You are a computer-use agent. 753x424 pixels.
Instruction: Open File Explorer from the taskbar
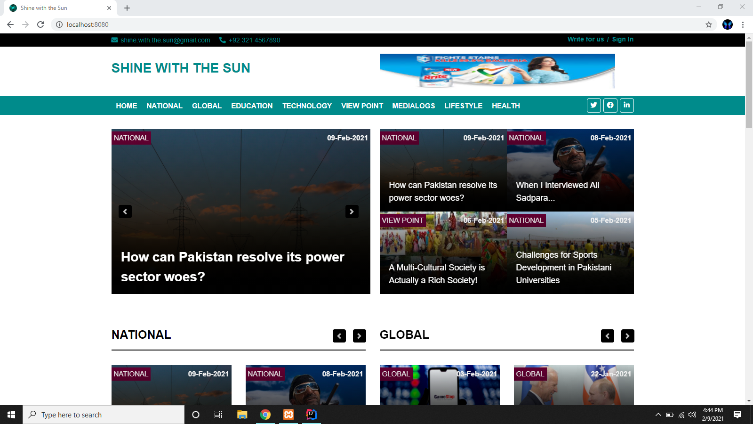pos(242,415)
